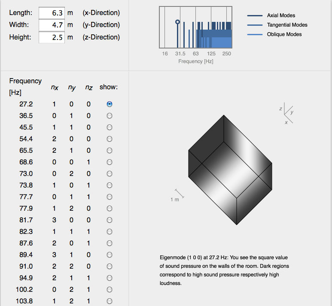Click the Width input field
The width and height of the screenshot is (332, 306).
pos(52,25)
